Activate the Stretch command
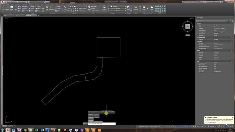This screenshot has width=235, height=132. [25, 11]
